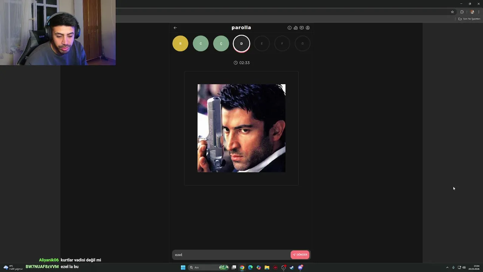
Task: Open Steam from the taskbar
Action: coord(292,267)
